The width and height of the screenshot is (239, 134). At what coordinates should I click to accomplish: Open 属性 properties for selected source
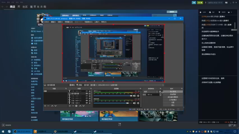(x=72, y=85)
